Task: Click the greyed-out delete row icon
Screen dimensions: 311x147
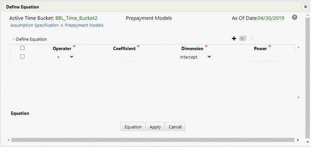Action: [251, 39]
